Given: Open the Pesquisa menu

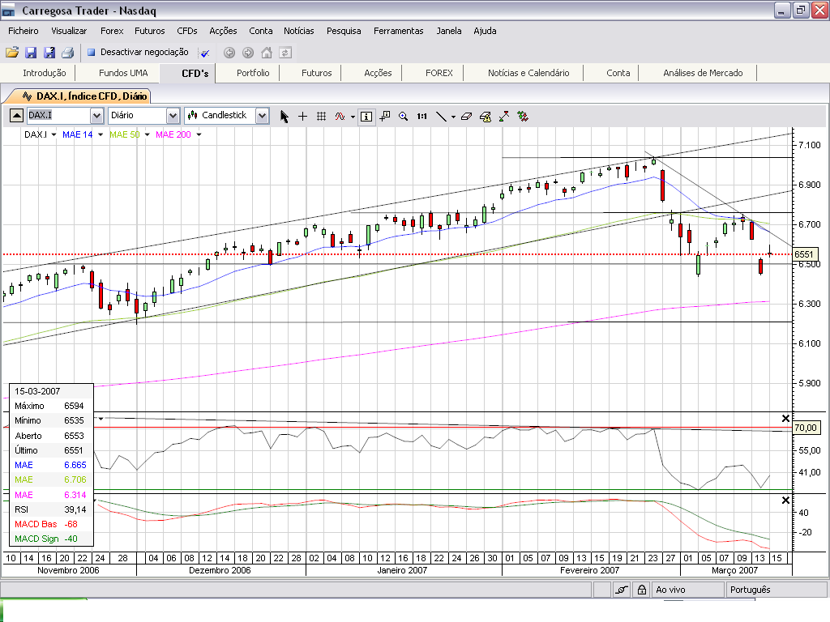Looking at the screenshot, I should (344, 31).
